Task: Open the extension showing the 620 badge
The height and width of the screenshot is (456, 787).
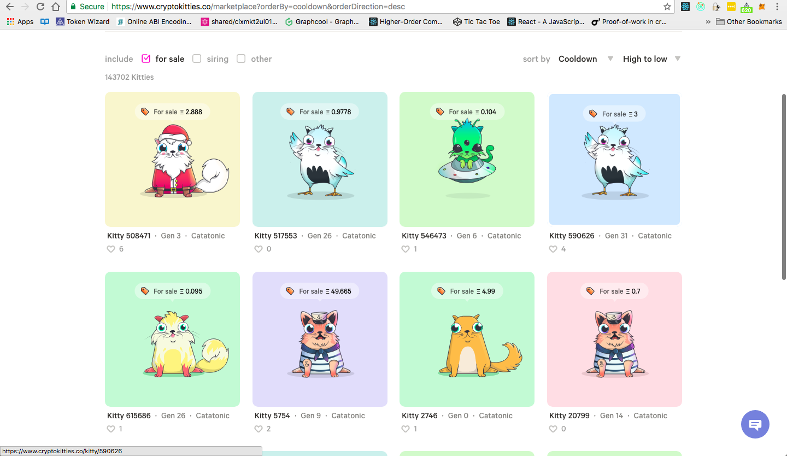Action: tap(747, 7)
